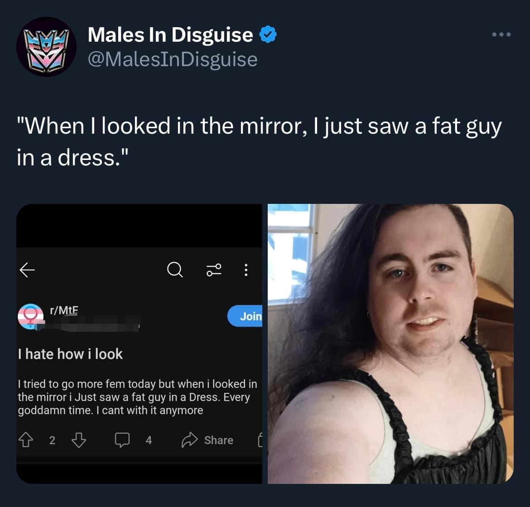This screenshot has height=507, width=530.
Task: Click the Males In Disguise display name
Action: pyautogui.click(x=170, y=34)
